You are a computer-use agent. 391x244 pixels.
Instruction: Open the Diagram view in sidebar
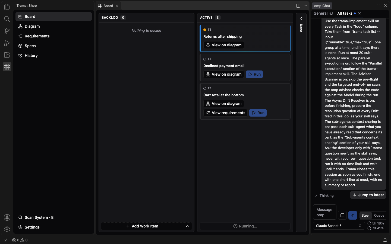coord(53,26)
